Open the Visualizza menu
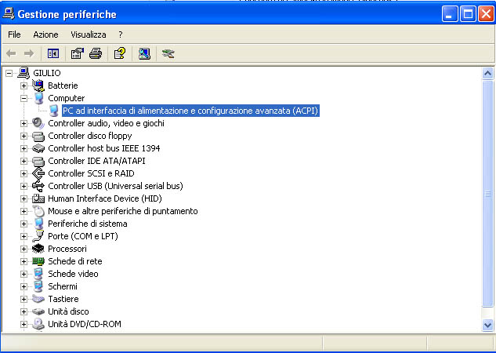496x353 pixels. tap(89, 35)
